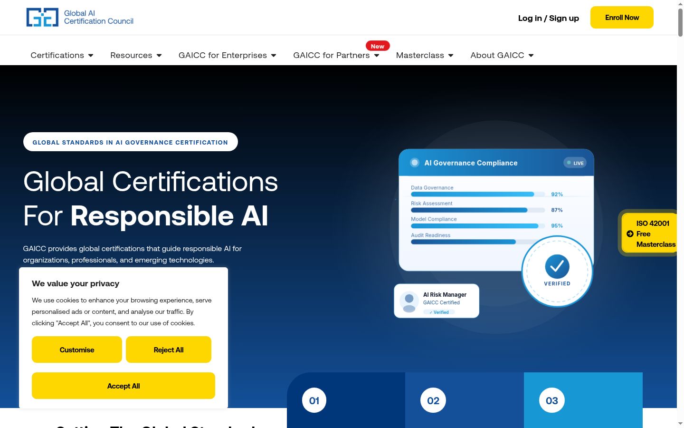Click the Enroll Now button
This screenshot has height=428, width=684.
(622, 18)
